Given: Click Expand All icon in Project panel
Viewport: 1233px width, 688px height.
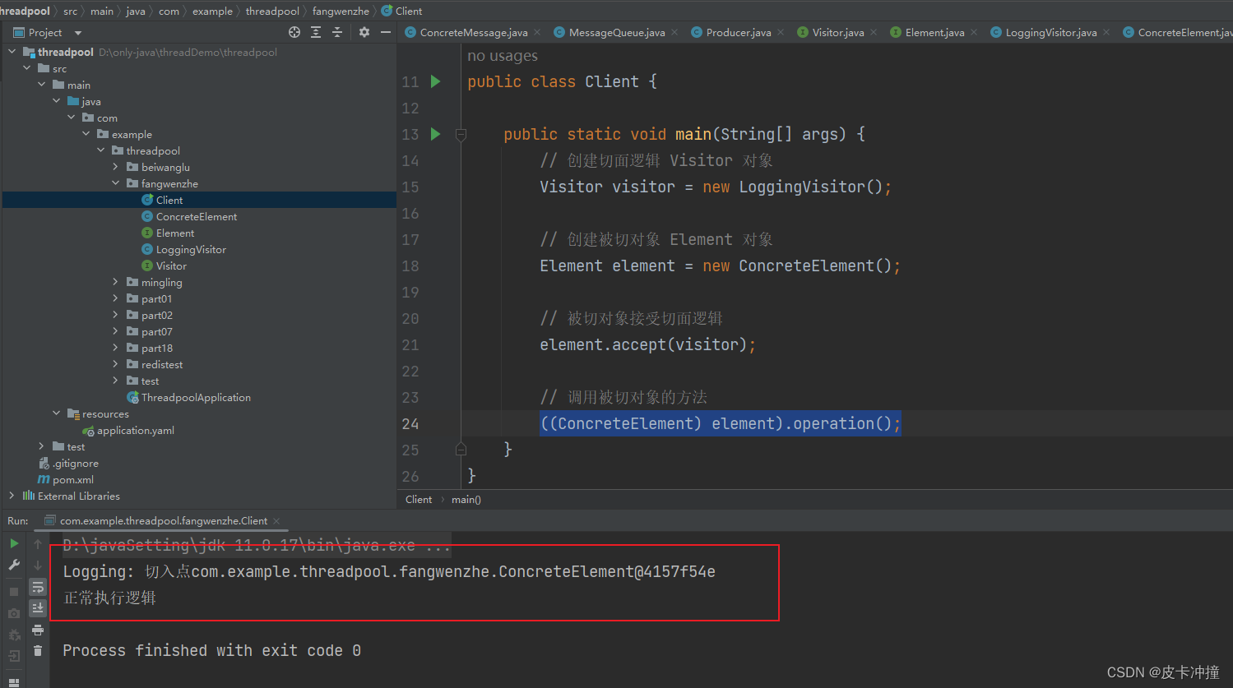Looking at the screenshot, I should click(316, 32).
